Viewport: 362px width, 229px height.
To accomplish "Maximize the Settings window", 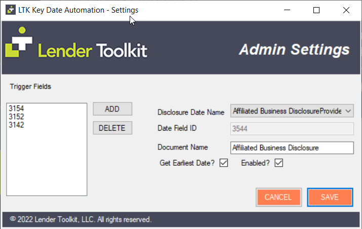I will tap(316, 10).
